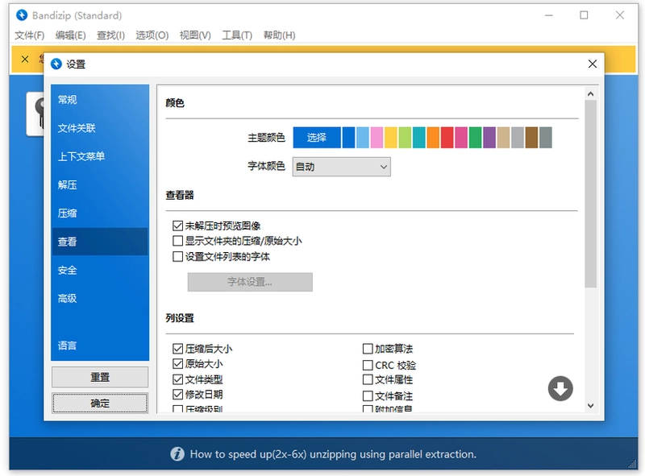
Task: Click the Bandizip logo in main title bar
Action: [22, 15]
